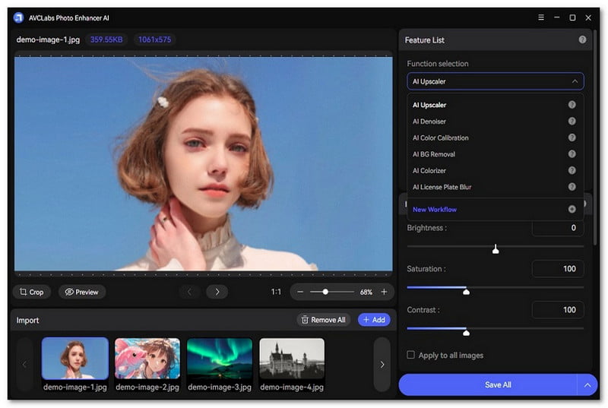Open the hamburger menu in title bar

(x=541, y=17)
